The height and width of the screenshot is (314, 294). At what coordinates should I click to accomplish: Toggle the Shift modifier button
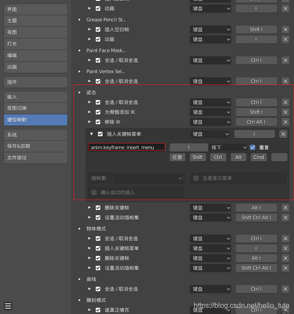(x=197, y=157)
